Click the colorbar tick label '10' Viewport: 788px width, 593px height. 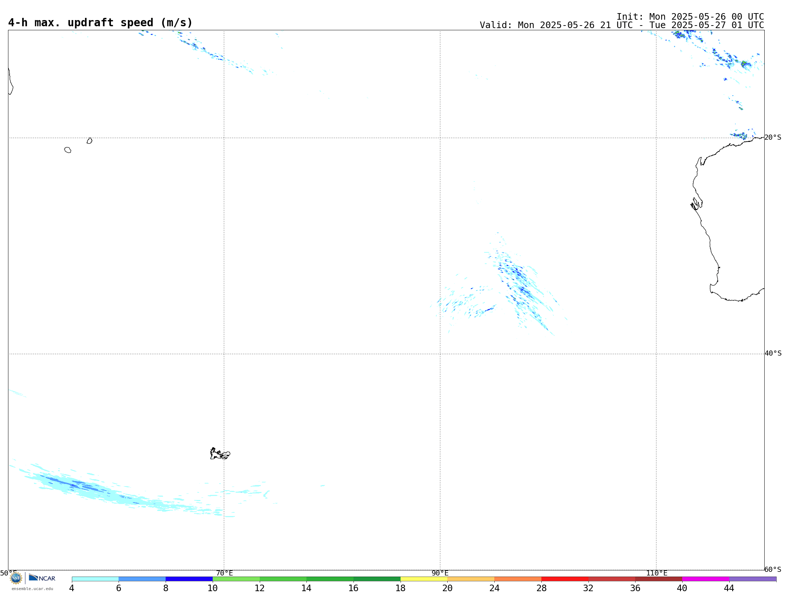point(213,588)
